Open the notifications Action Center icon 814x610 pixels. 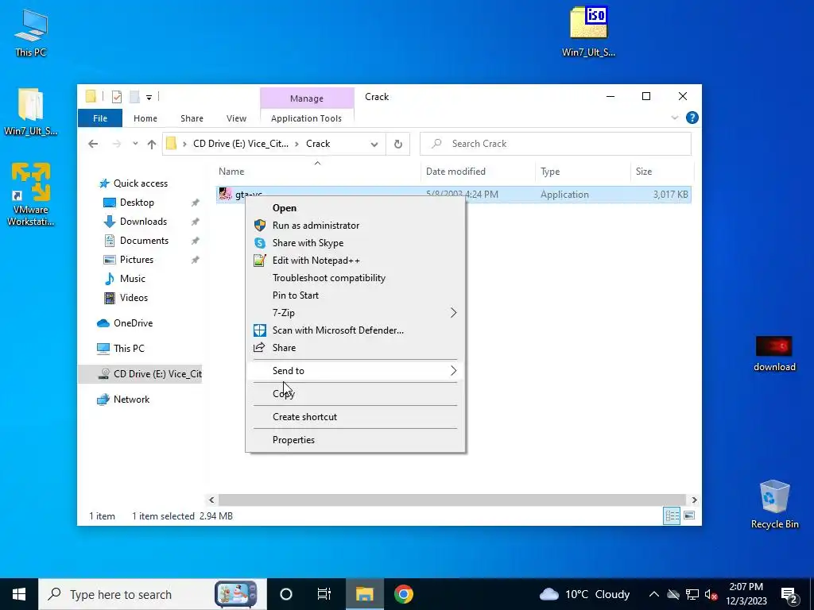789,594
